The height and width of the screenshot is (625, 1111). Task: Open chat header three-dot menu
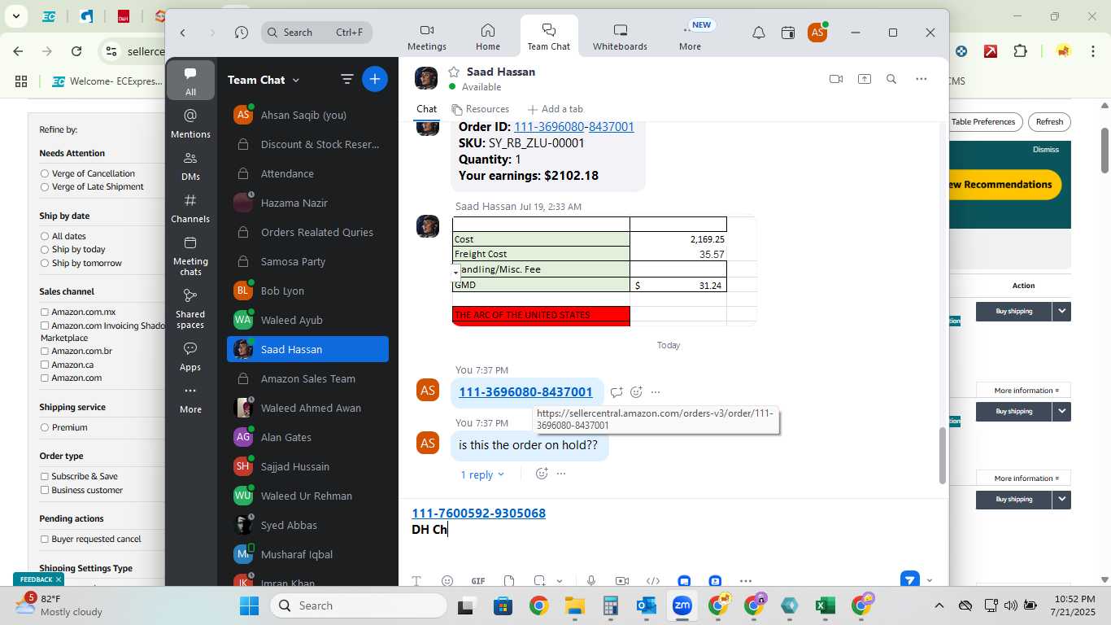[x=921, y=79]
